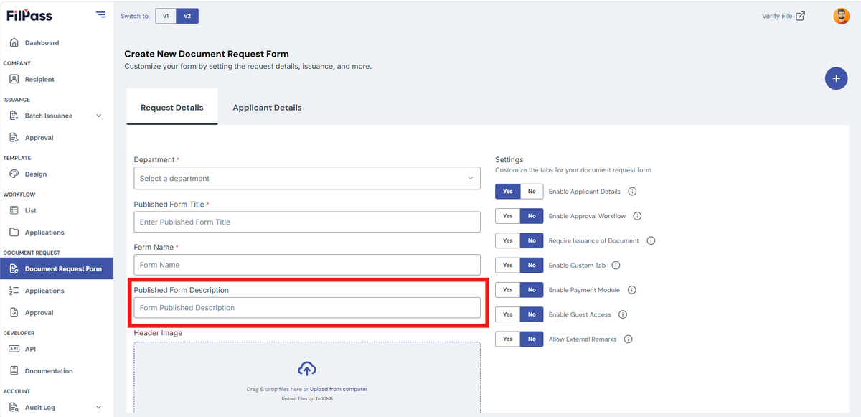Viewport: 861px width, 417px height.
Task: Focus the Form Name input field
Action: coord(307,265)
